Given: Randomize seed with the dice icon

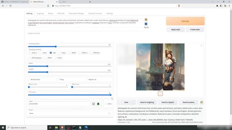Looking at the screenshot, I should click(94, 104).
